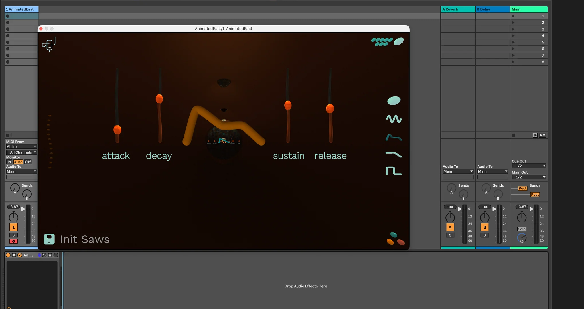584x309 pixels.
Task: Select the A Reverb return track header
Action: (x=458, y=9)
